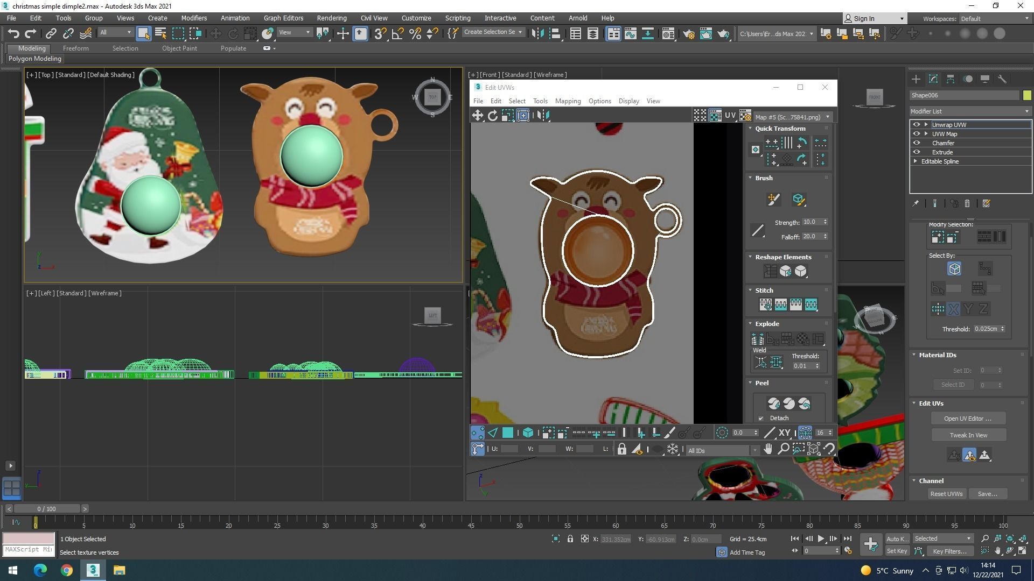
Task: Click Quick Peel icon in Peel rollout
Action: 774,403
